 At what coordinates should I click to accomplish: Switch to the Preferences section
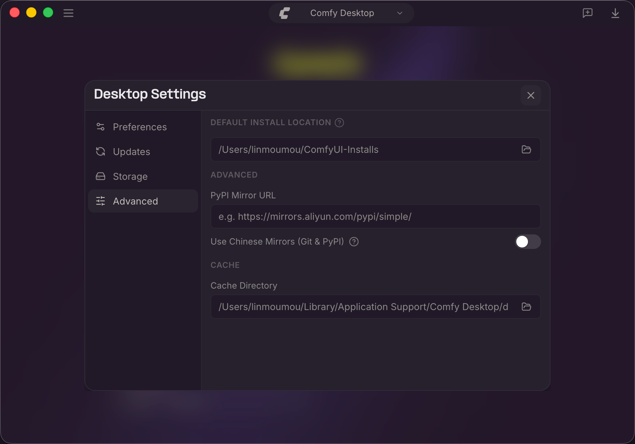pyautogui.click(x=143, y=127)
